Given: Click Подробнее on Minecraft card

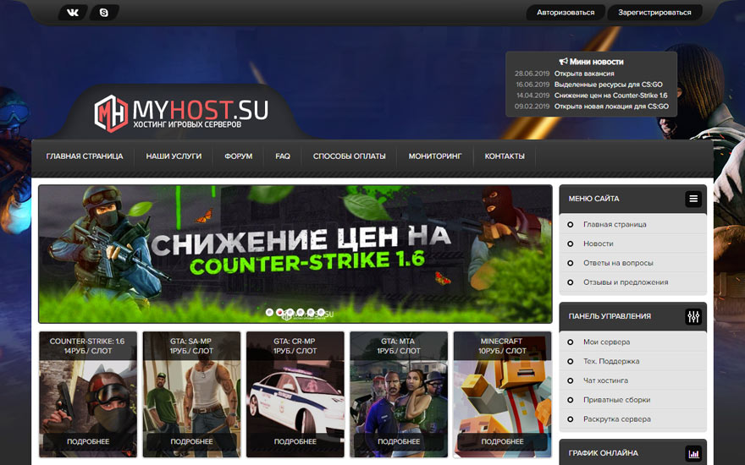Looking at the screenshot, I should click(x=502, y=441).
